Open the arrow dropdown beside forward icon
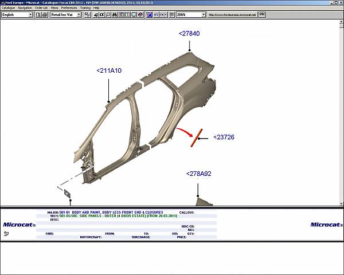 166,15
